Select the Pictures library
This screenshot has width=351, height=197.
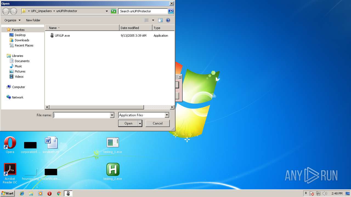[20, 71]
